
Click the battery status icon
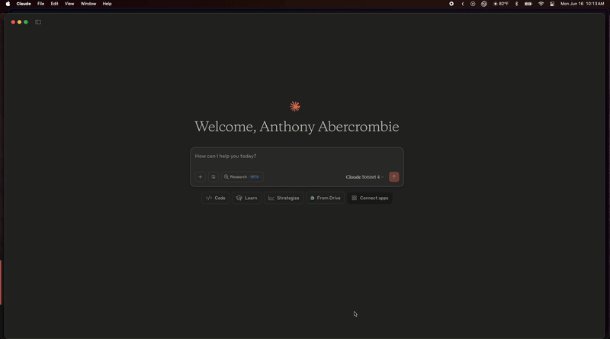pos(528,4)
